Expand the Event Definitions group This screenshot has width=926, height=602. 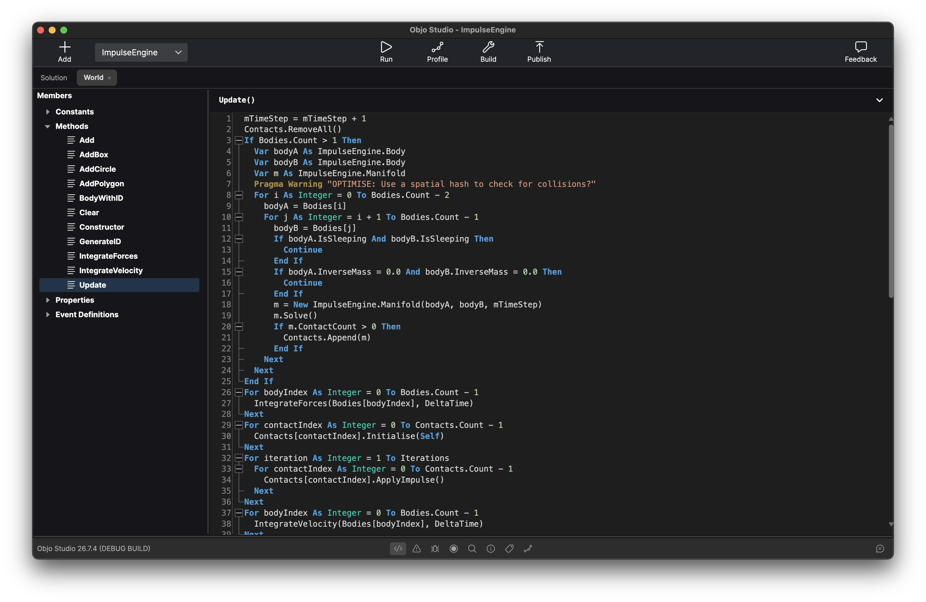[48, 314]
